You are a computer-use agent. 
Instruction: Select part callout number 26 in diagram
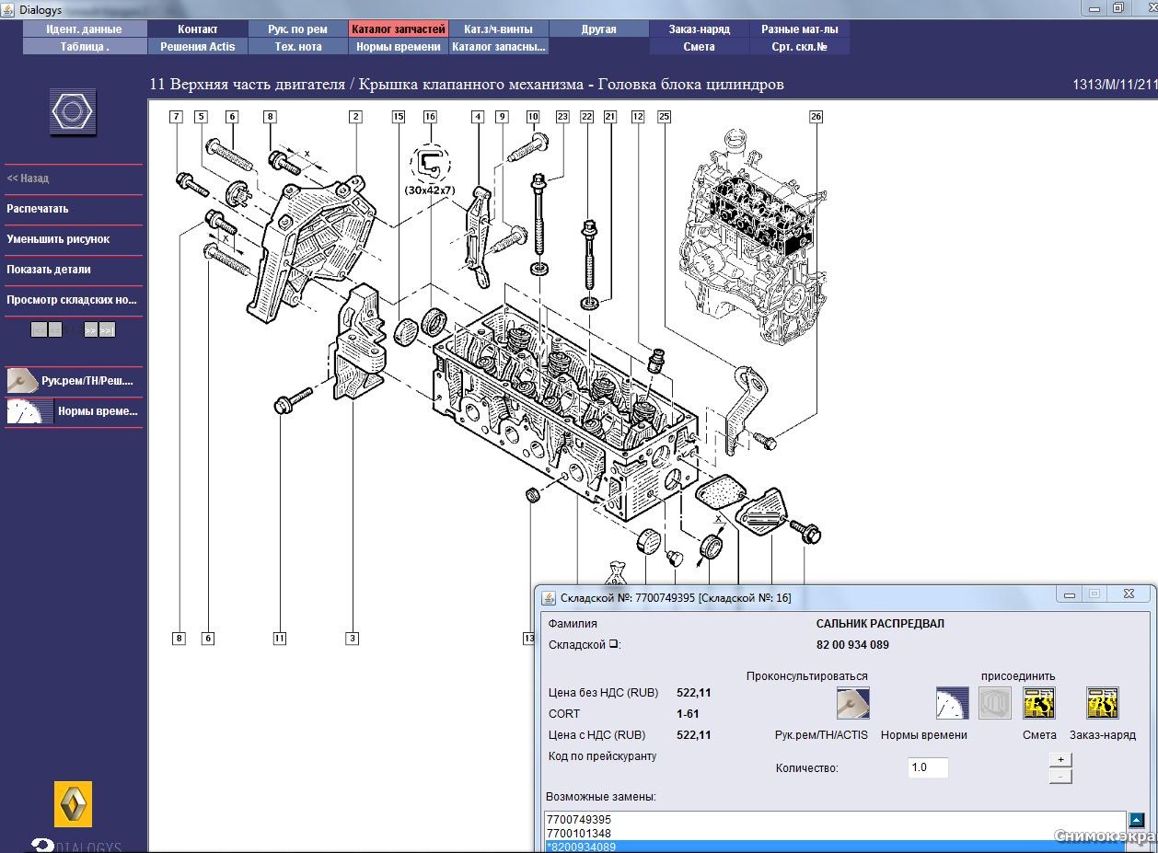[x=816, y=117]
